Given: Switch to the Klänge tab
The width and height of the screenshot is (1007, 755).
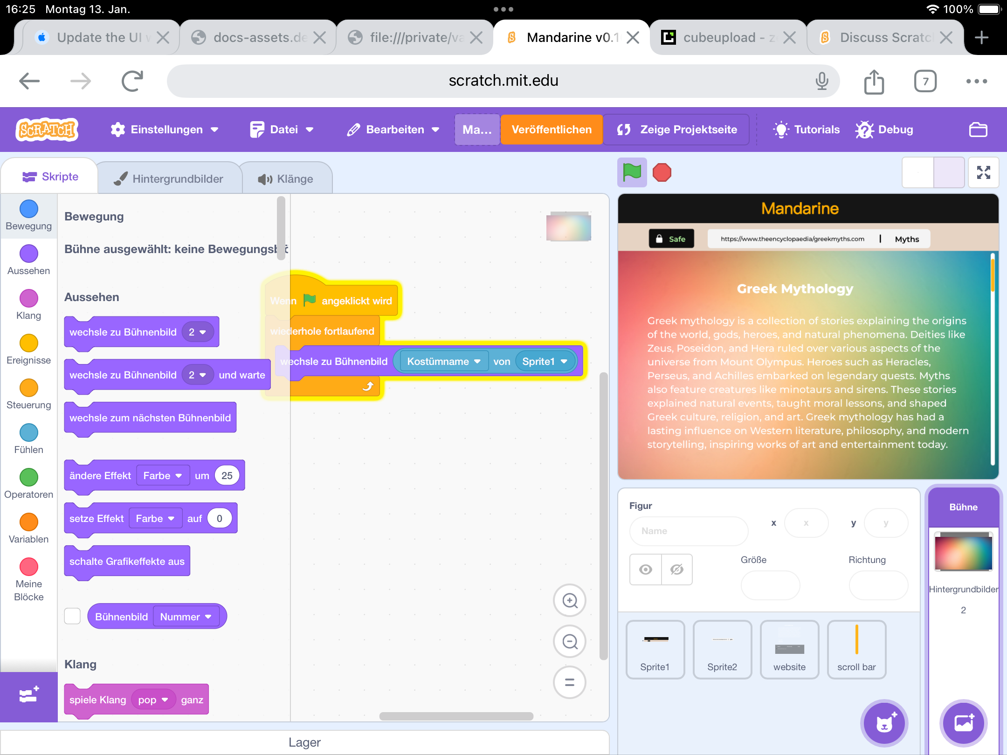Looking at the screenshot, I should (286, 179).
